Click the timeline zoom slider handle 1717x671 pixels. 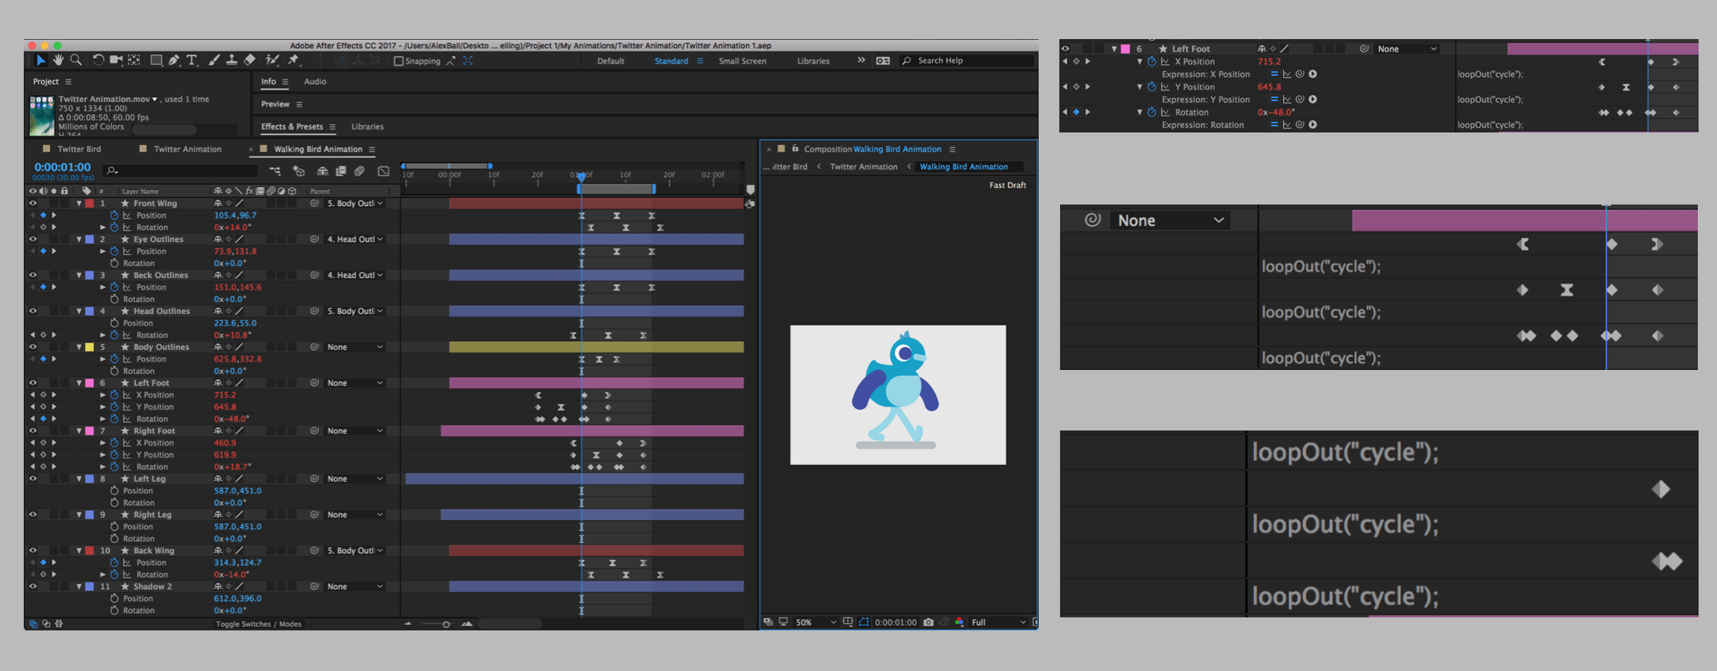446,624
